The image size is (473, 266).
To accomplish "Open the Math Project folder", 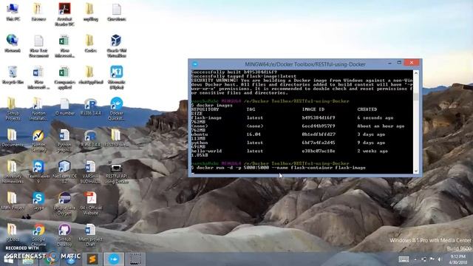I will pos(13,200).
